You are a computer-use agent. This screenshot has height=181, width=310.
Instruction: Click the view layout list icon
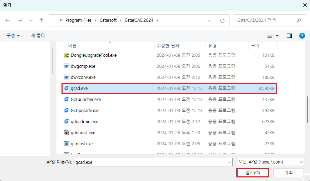coord(270,36)
